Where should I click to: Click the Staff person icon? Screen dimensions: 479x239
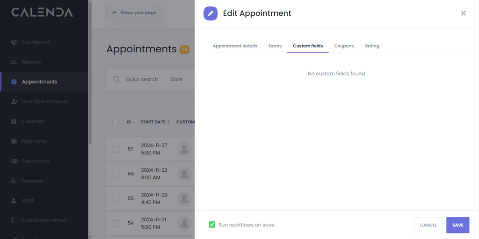[14, 201]
